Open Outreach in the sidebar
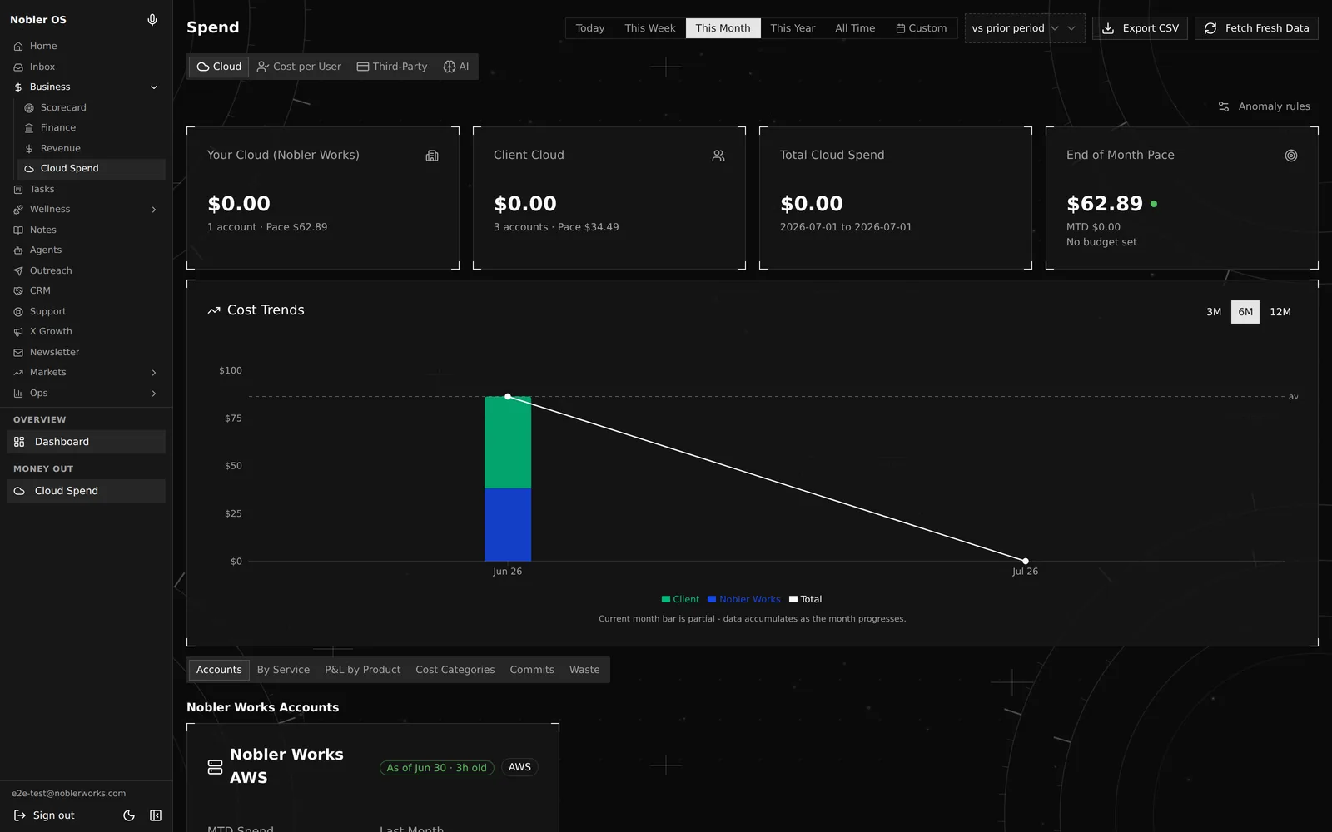This screenshot has width=1332, height=832. [86, 270]
